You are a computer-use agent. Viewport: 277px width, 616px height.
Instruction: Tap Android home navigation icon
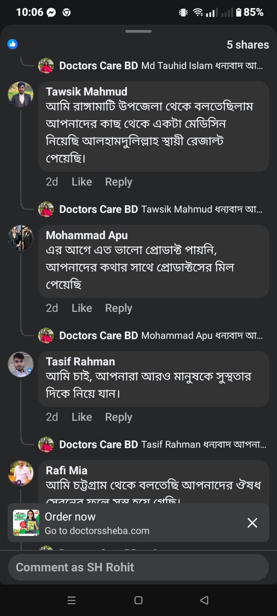click(138, 600)
